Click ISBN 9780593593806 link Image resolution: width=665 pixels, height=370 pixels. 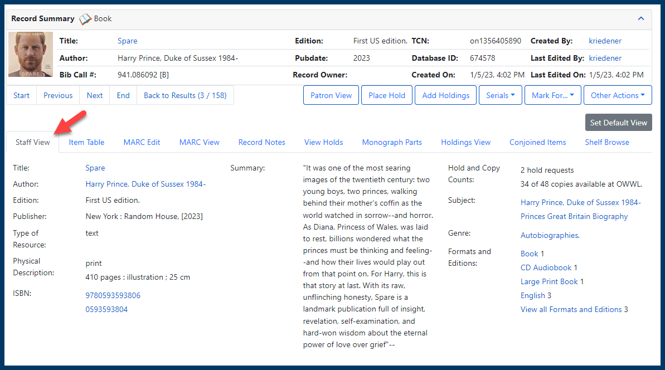pos(113,295)
